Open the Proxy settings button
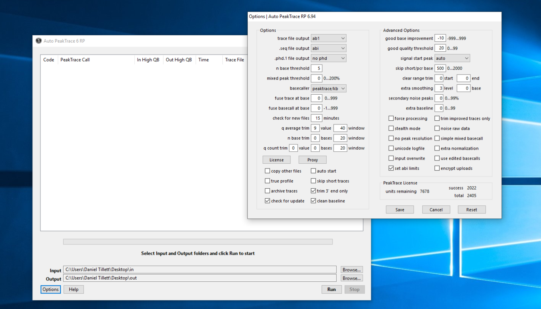The height and width of the screenshot is (309, 541). point(313,160)
